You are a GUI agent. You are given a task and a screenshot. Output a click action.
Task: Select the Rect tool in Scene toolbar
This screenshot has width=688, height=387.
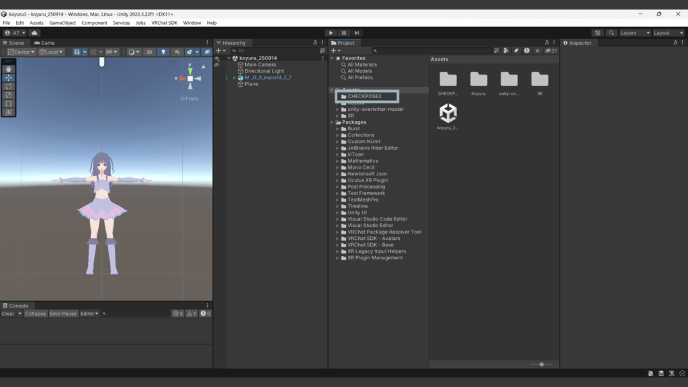click(9, 103)
